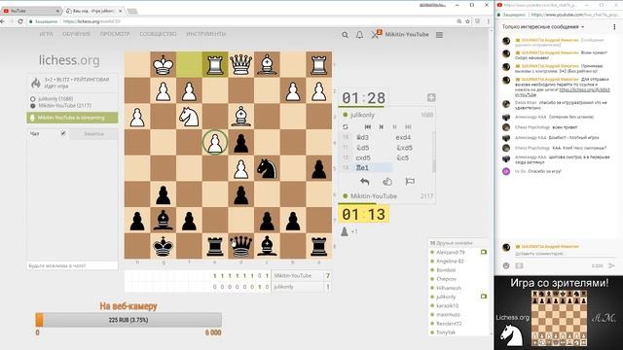Viewport: 623px width, 350px height.
Task: Click the send arrow in YouTube chat
Action: 612,265
